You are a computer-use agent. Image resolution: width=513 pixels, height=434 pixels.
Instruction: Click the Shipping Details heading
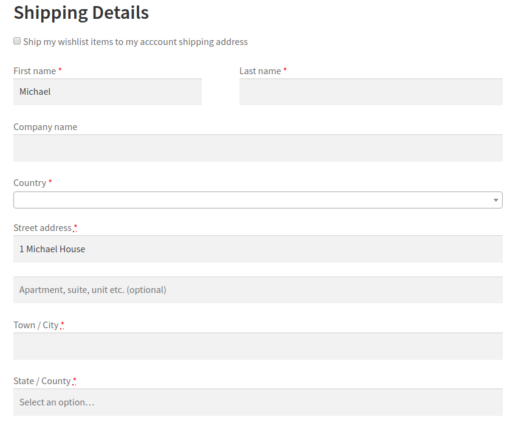pos(81,13)
